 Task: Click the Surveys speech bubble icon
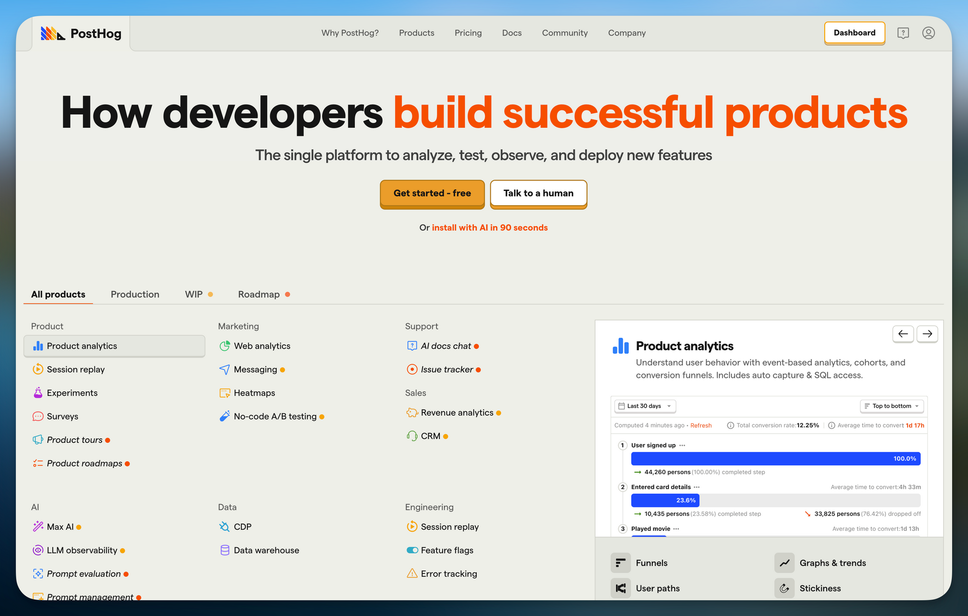38,416
